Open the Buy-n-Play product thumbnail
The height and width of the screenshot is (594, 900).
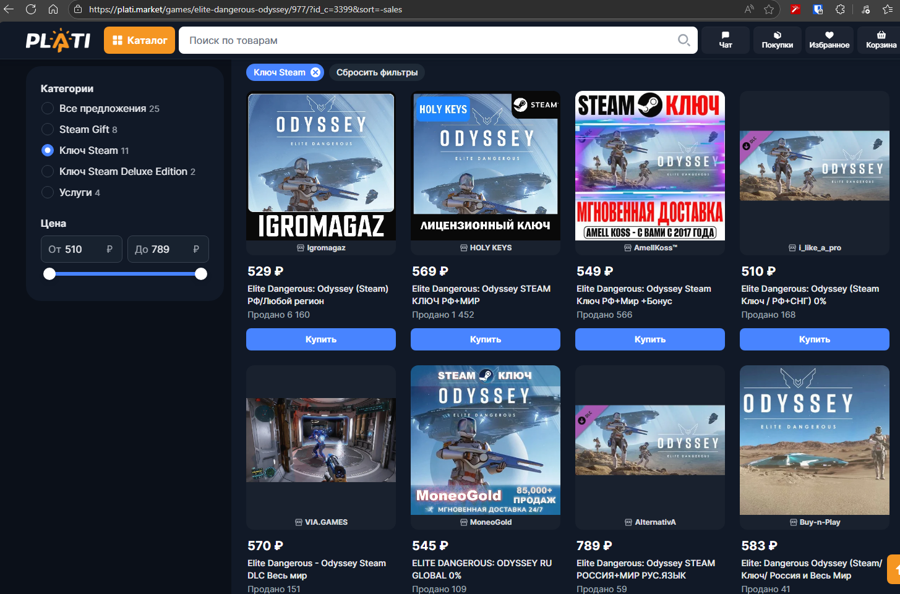pos(815,440)
